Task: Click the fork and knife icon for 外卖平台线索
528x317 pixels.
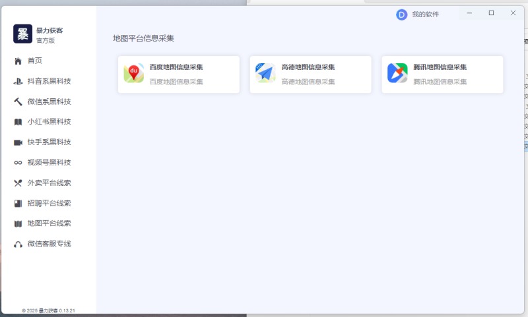Action: click(18, 183)
